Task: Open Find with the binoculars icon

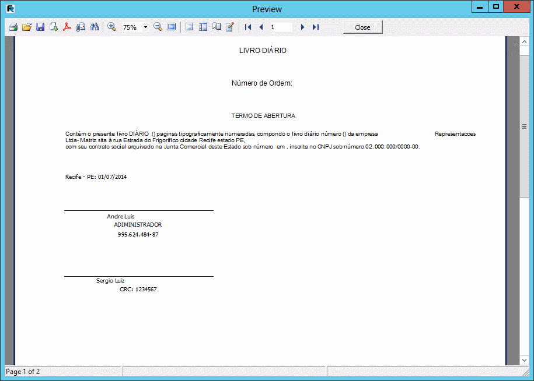Action: (x=94, y=27)
